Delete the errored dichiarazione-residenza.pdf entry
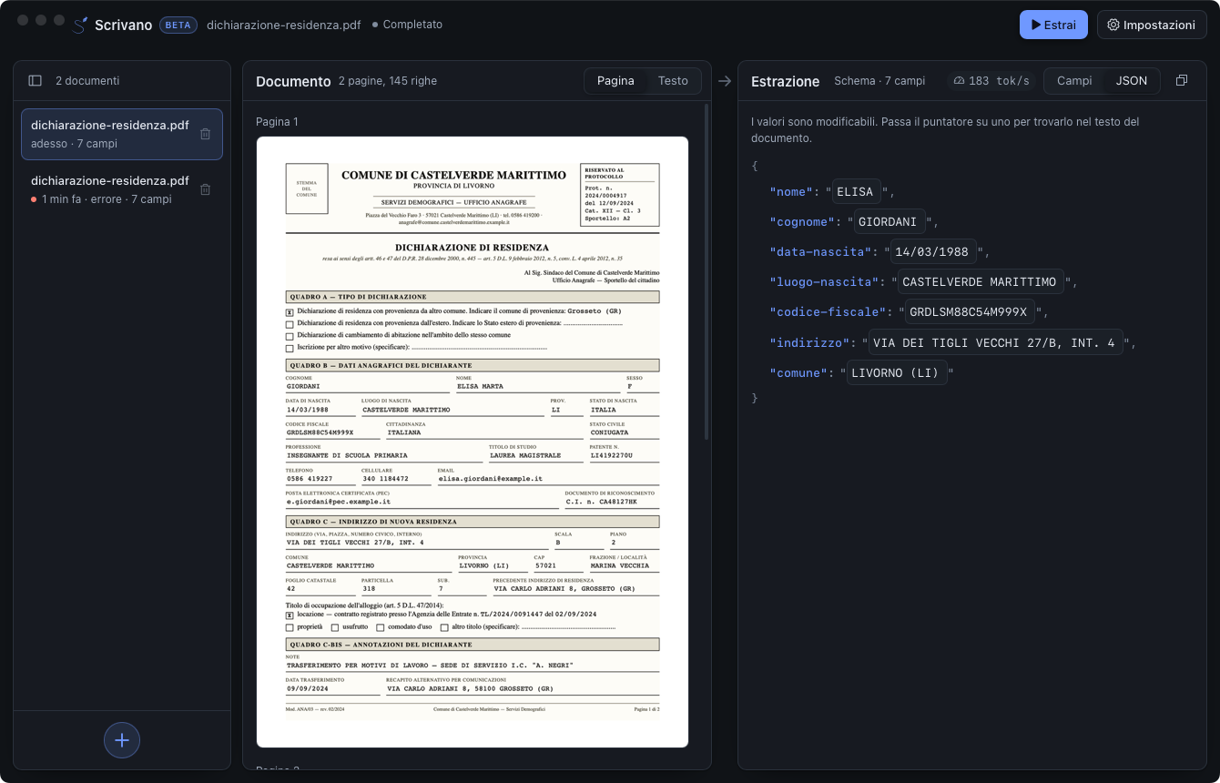The width and height of the screenshot is (1220, 783). click(x=205, y=189)
